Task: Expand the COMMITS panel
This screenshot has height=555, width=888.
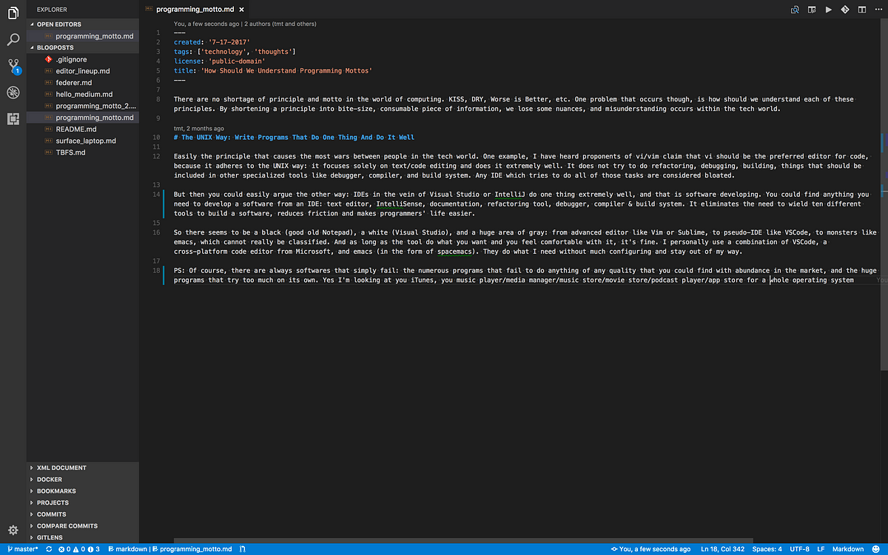Action: click(x=83, y=514)
